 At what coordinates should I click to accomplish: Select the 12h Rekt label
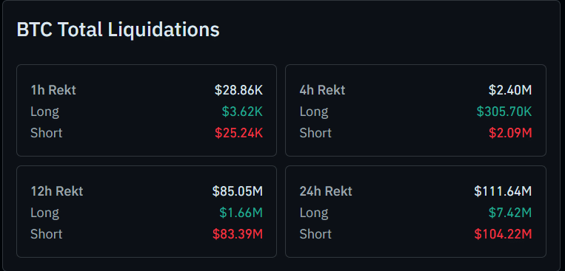(x=57, y=191)
